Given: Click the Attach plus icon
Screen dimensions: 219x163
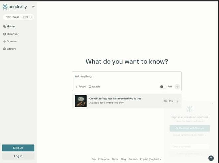Looking at the screenshot, I should (x=90, y=87).
